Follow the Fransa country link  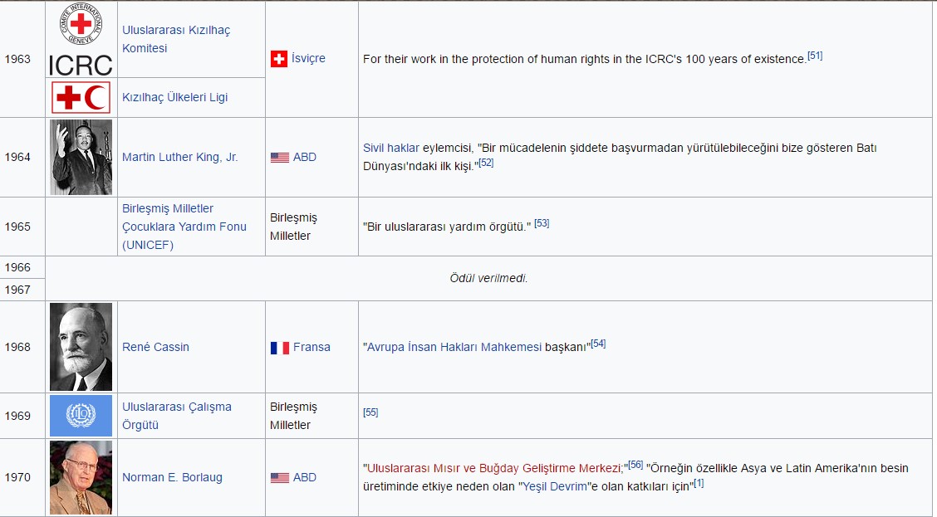(312, 347)
